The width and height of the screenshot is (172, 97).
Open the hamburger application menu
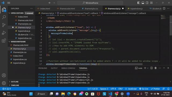click(9, 3)
